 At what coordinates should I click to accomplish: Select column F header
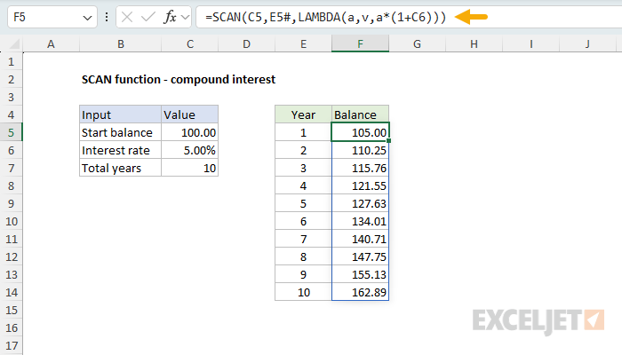tap(360, 43)
